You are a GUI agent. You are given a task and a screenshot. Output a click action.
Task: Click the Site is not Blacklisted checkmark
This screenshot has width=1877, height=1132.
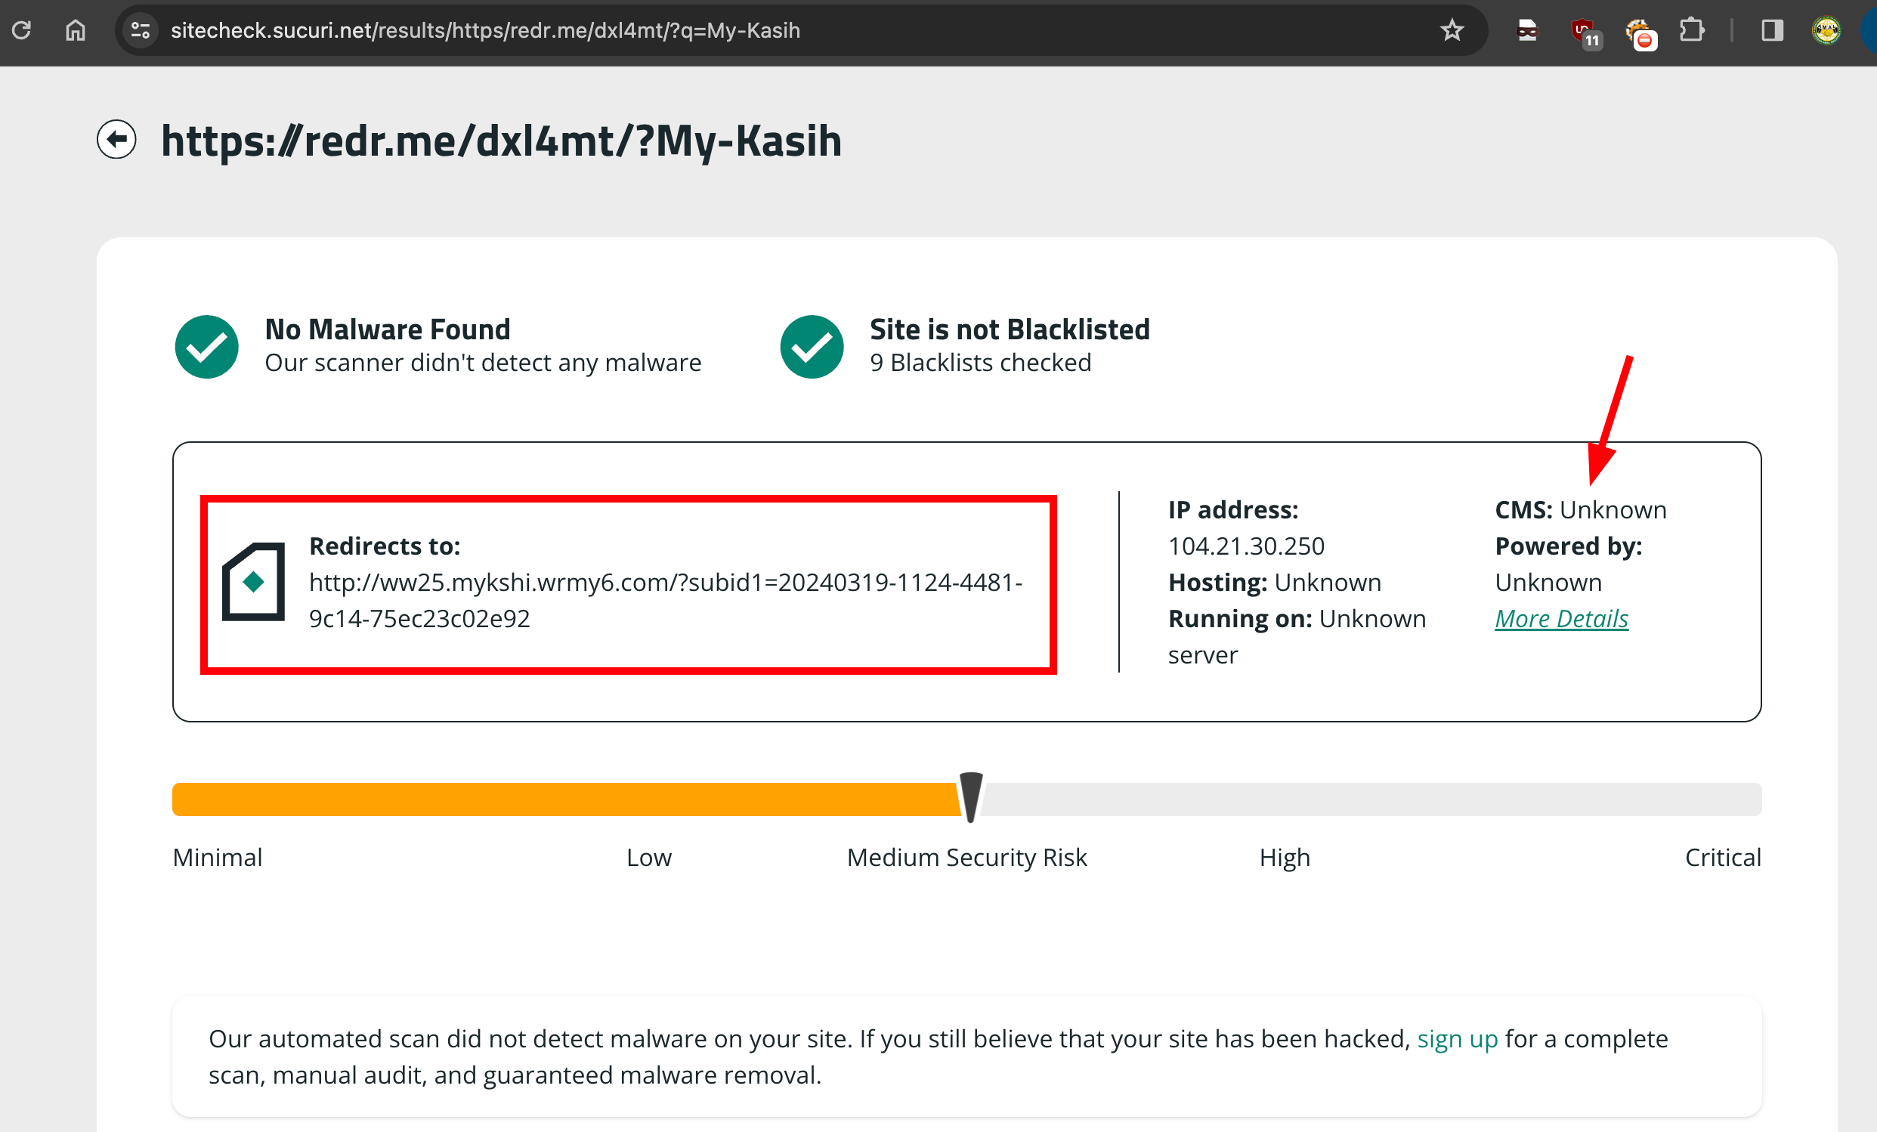click(812, 347)
